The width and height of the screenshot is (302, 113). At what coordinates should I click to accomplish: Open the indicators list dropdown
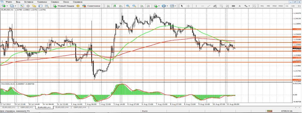click(159, 6)
